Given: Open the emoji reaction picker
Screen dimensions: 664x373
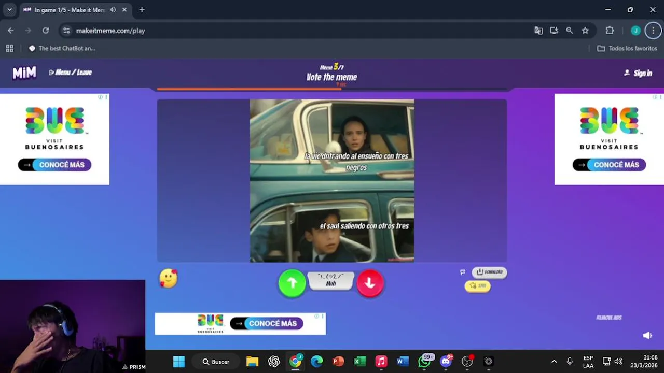Looking at the screenshot, I should pos(169,278).
